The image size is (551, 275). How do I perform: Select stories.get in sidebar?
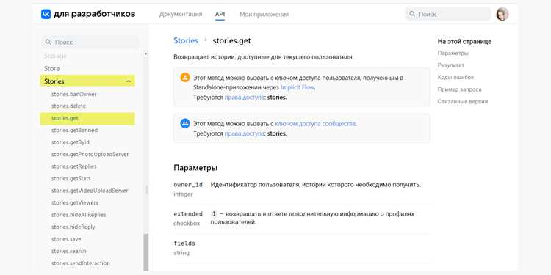coord(87,118)
